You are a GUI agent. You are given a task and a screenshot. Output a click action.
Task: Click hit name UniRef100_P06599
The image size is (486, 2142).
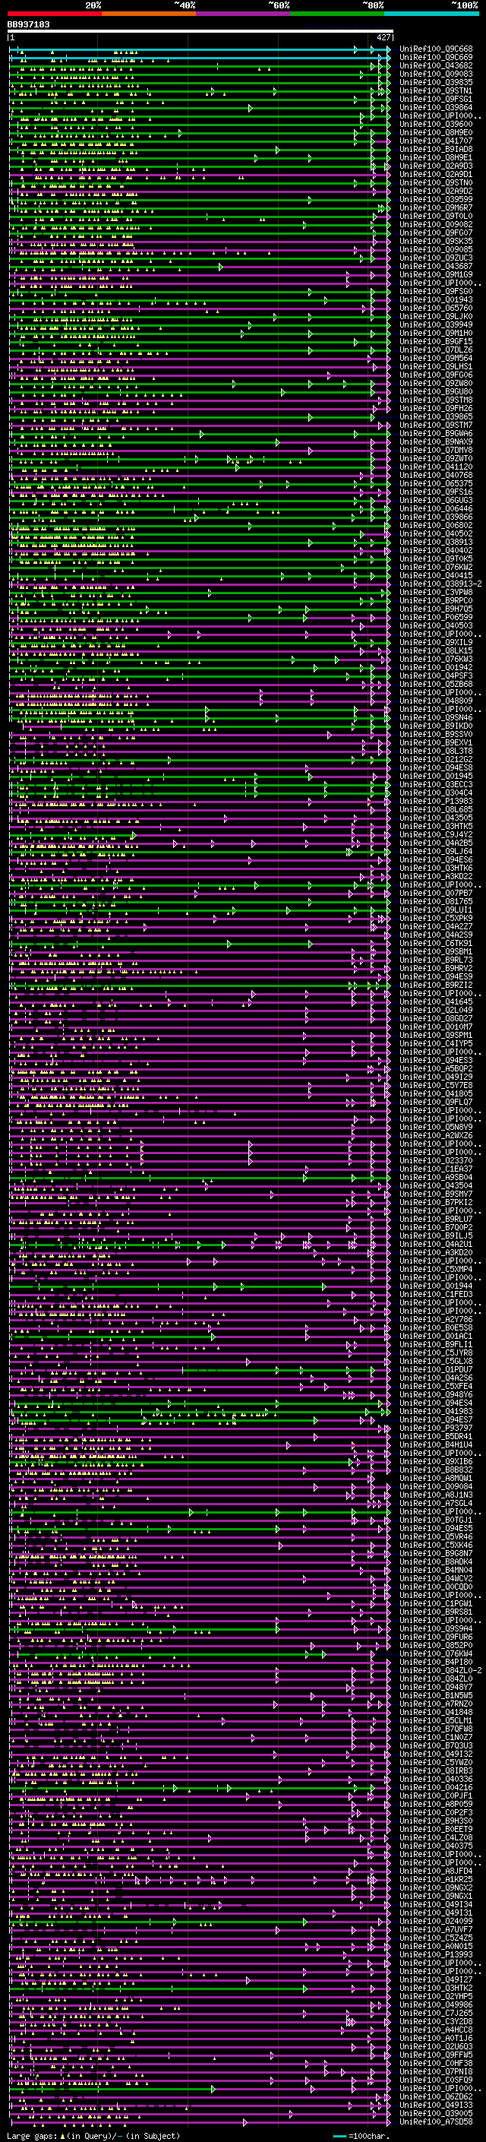pyautogui.click(x=436, y=617)
